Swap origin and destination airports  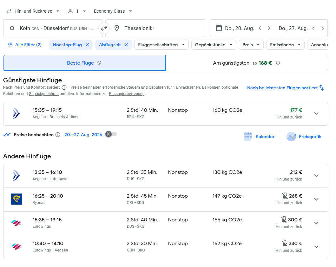(x=104, y=29)
